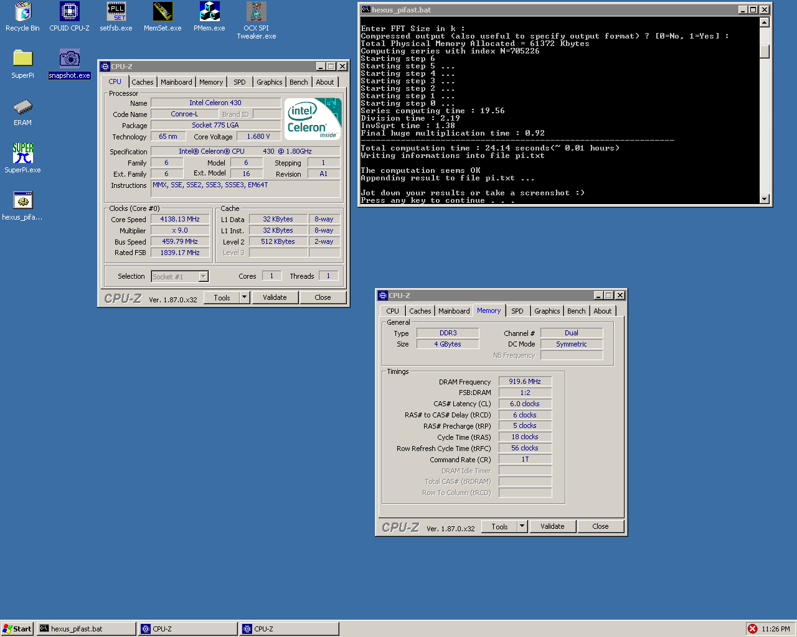Open the Start menu
Viewport: 797px width, 637px height.
pyautogui.click(x=17, y=629)
